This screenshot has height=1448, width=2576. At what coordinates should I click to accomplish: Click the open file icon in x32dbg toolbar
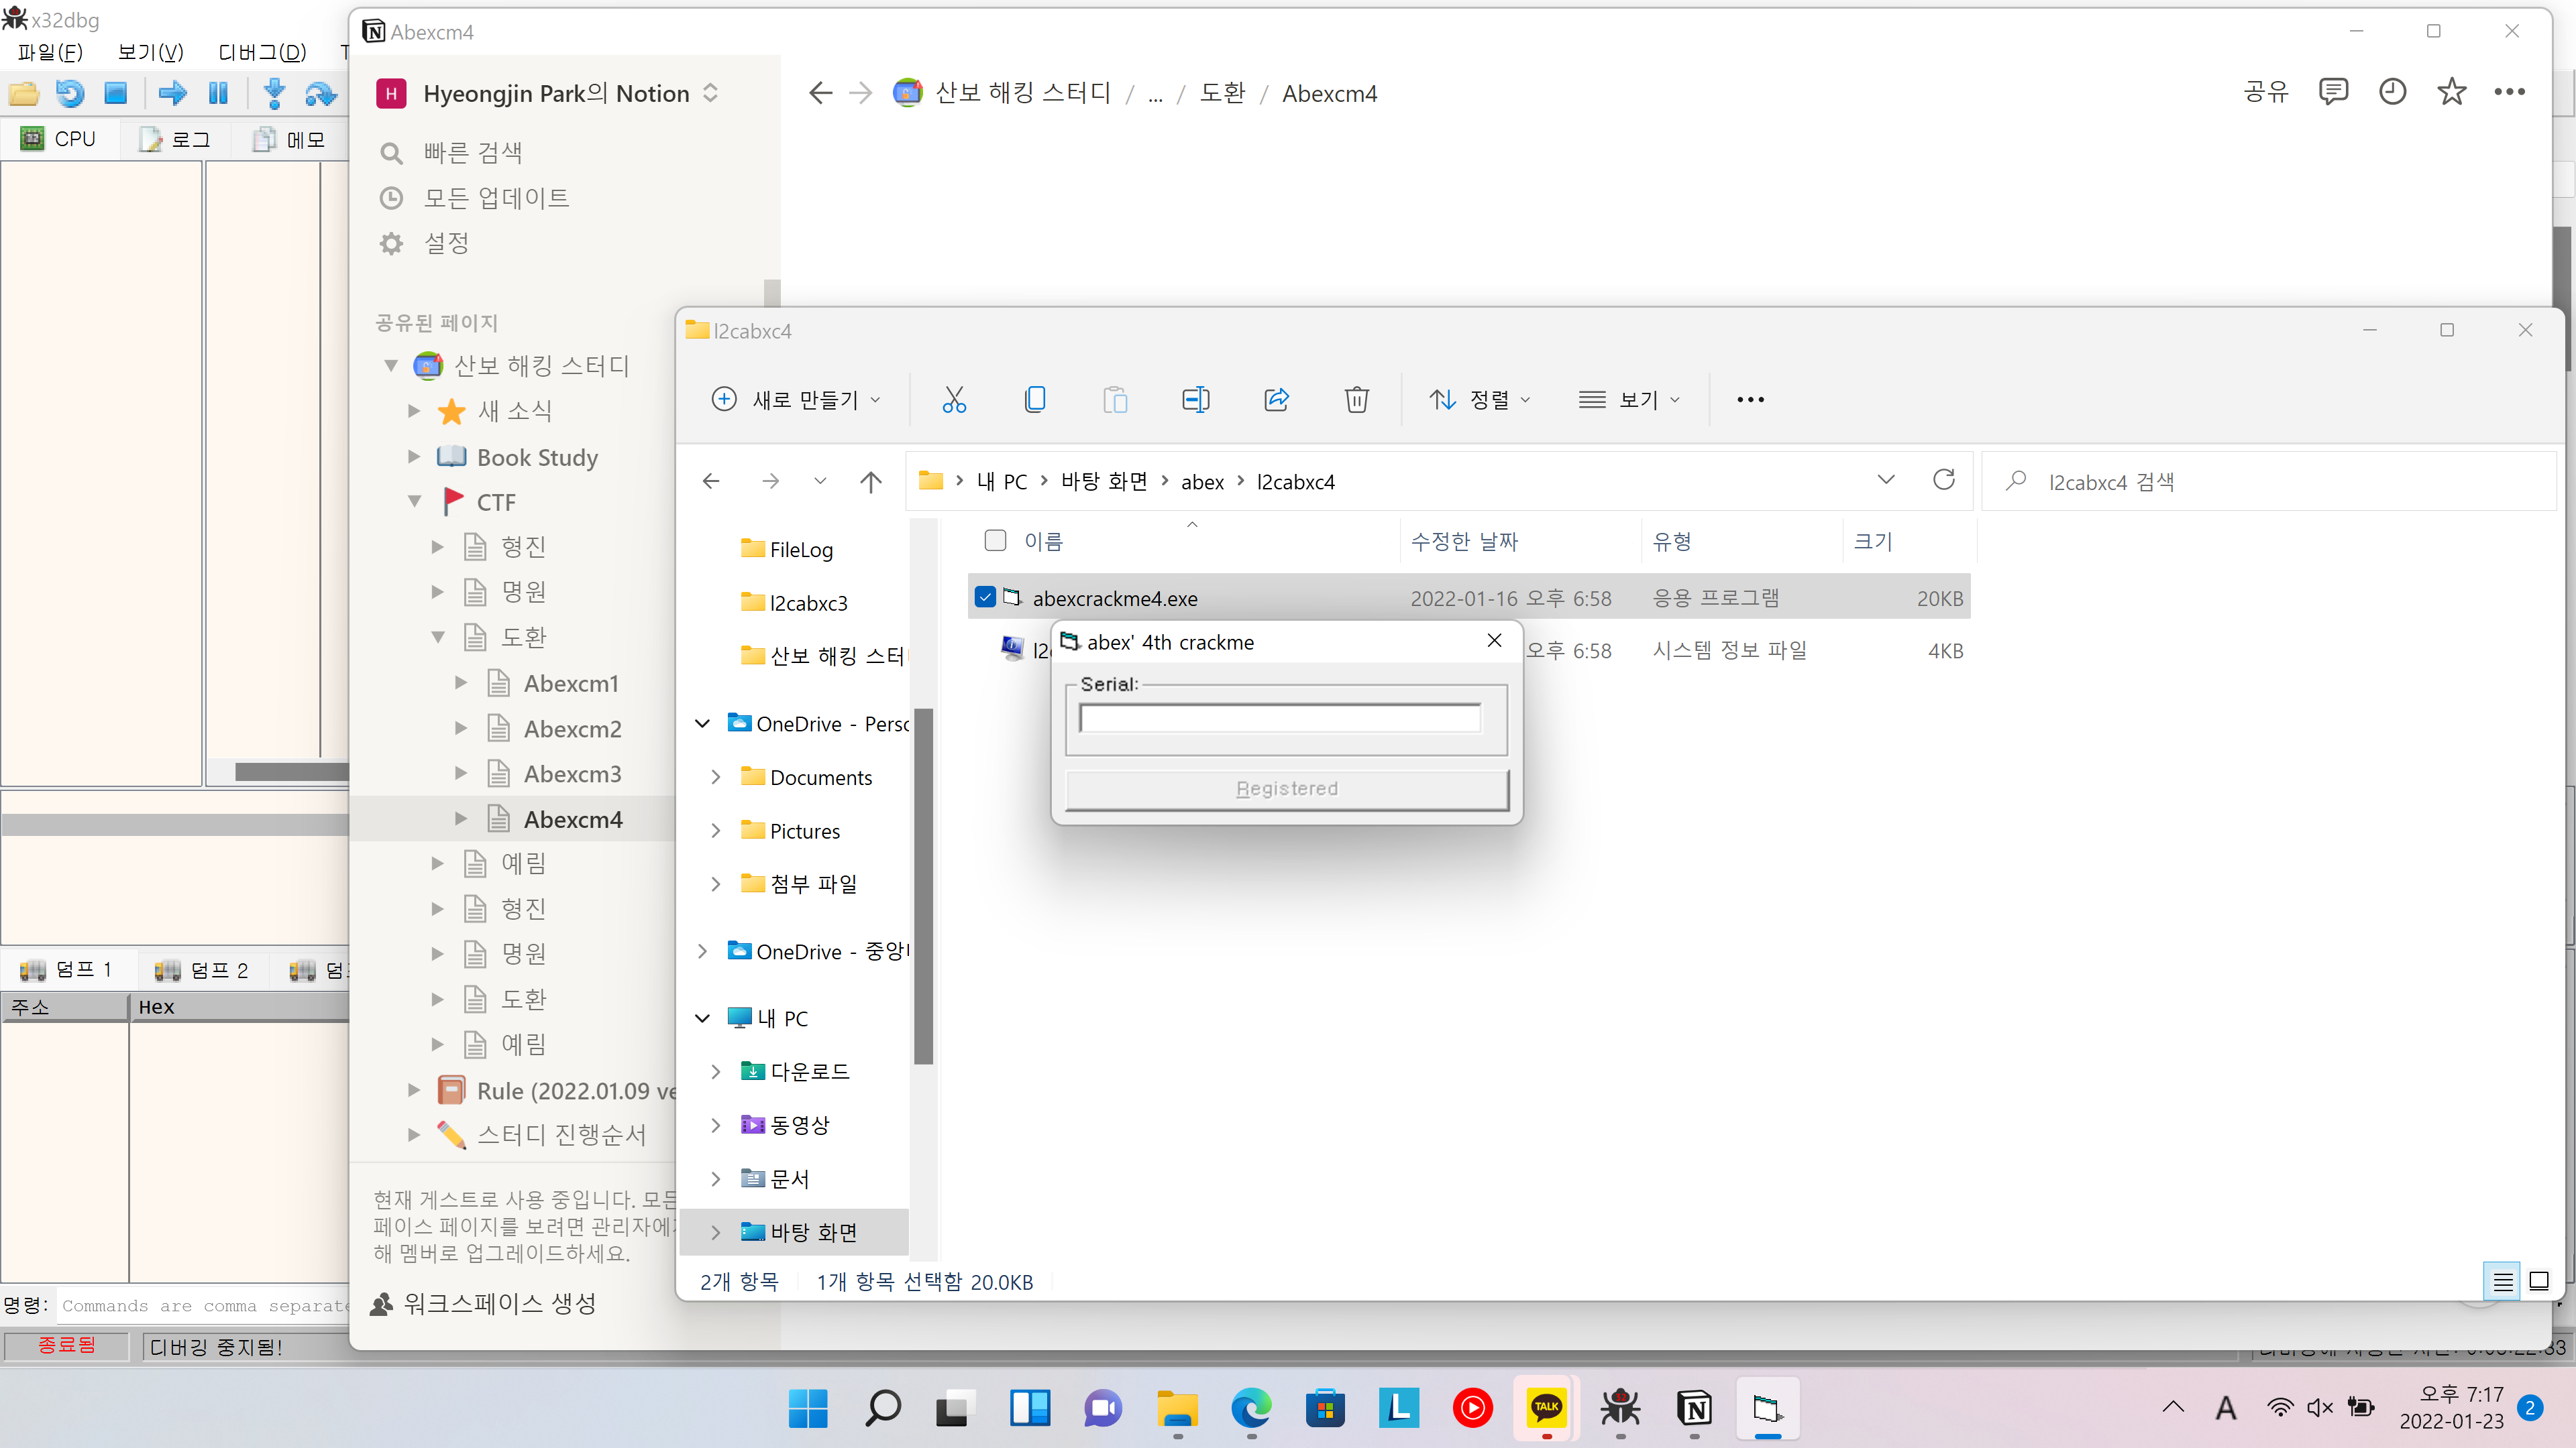tap(24, 94)
